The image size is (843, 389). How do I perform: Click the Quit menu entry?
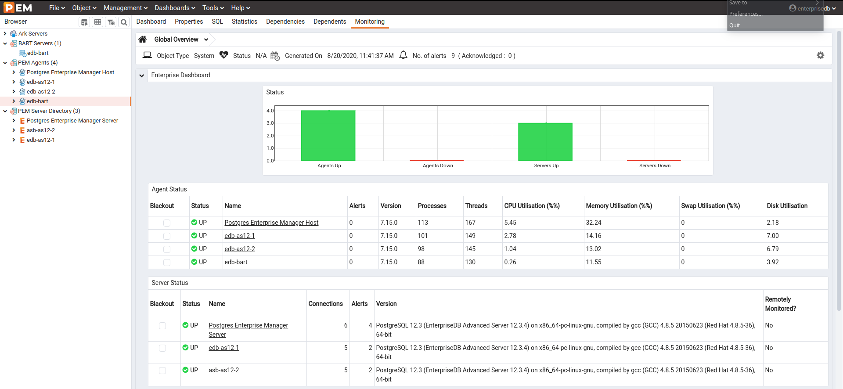click(x=735, y=25)
